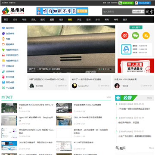Open 论坛 in the navigation bar
Viewport: 155px width, 155px height.
pos(15,20)
